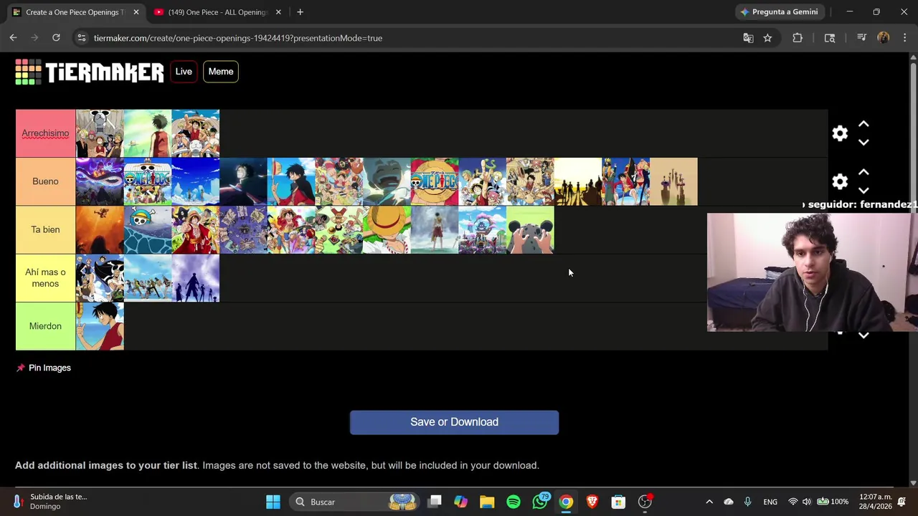Image resolution: width=918 pixels, height=516 pixels.
Task: Click ENG language indicator
Action: click(x=770, y=502)
